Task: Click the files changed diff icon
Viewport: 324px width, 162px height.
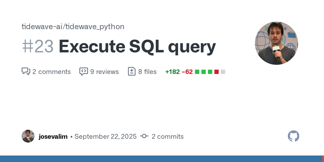Action: click(x=131, y=72)
